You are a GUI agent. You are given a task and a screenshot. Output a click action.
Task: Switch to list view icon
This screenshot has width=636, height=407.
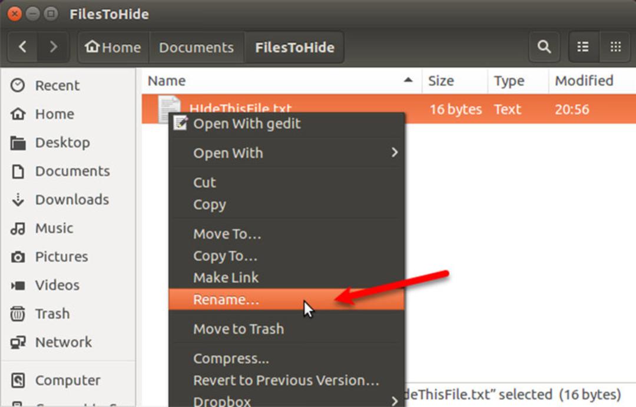click(x=583, y=47)
